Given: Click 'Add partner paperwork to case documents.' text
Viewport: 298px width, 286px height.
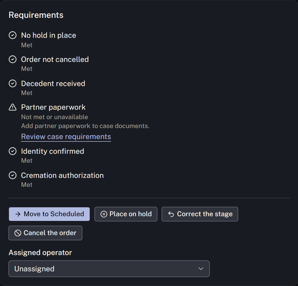Looking at the screenshot, I should (85, 126).
